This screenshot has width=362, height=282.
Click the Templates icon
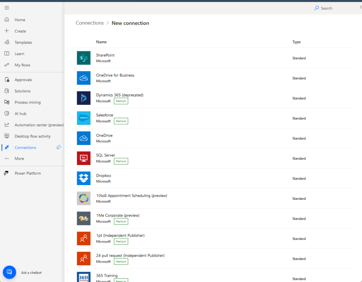pyautogui.click(x=7, y=42)
